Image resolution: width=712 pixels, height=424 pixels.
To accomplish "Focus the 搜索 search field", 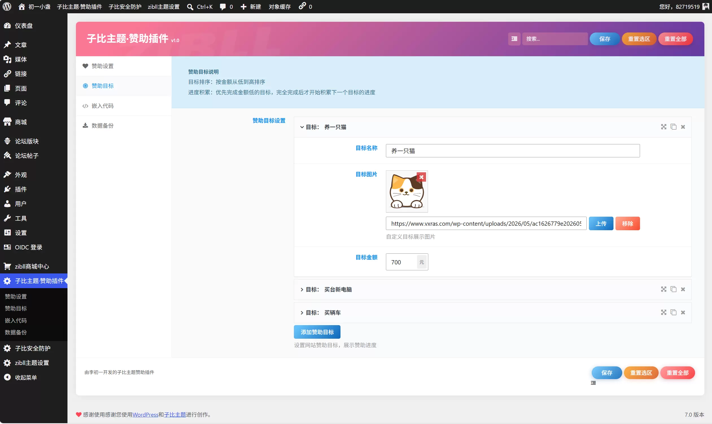I will point(555,39).
